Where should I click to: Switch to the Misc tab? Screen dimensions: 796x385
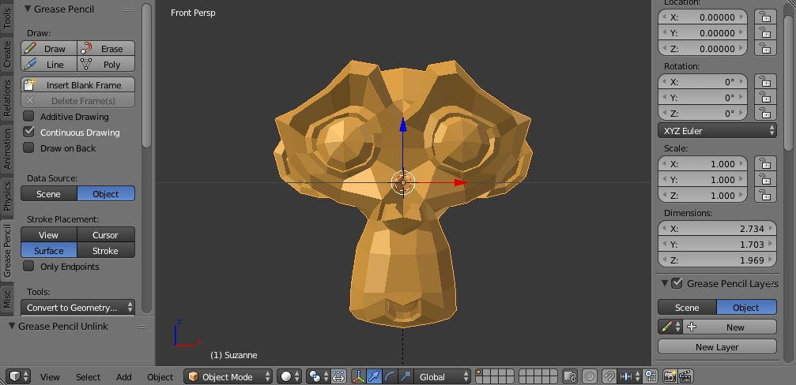pyautogui.click(x=7, y=298)
